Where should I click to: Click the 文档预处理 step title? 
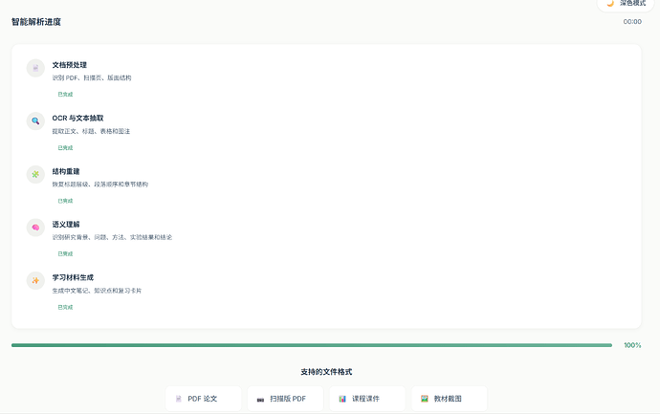(70, 65)
